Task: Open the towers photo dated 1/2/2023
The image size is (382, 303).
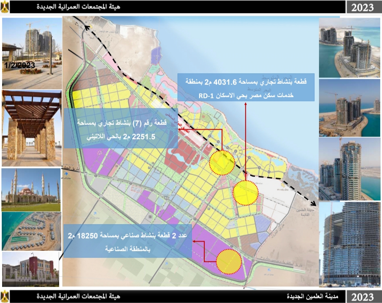Action: (x=32, y=54)
